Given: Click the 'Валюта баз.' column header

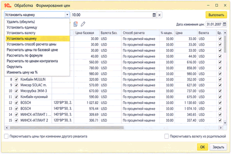Looking at the screenshot, I should click(110, 33).
